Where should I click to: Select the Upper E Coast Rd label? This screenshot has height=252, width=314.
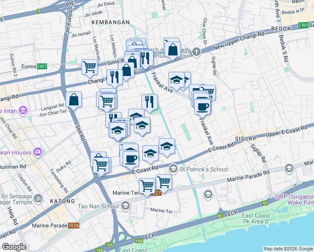coord(287,131)
